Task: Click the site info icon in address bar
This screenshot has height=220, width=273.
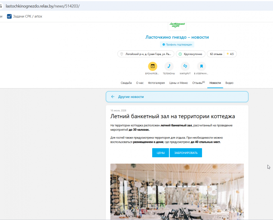Action: point(1,6)
